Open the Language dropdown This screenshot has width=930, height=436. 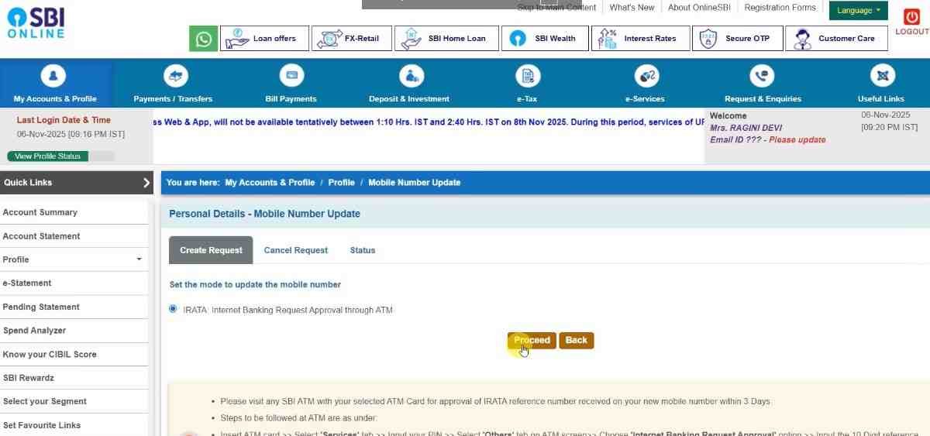858,11
